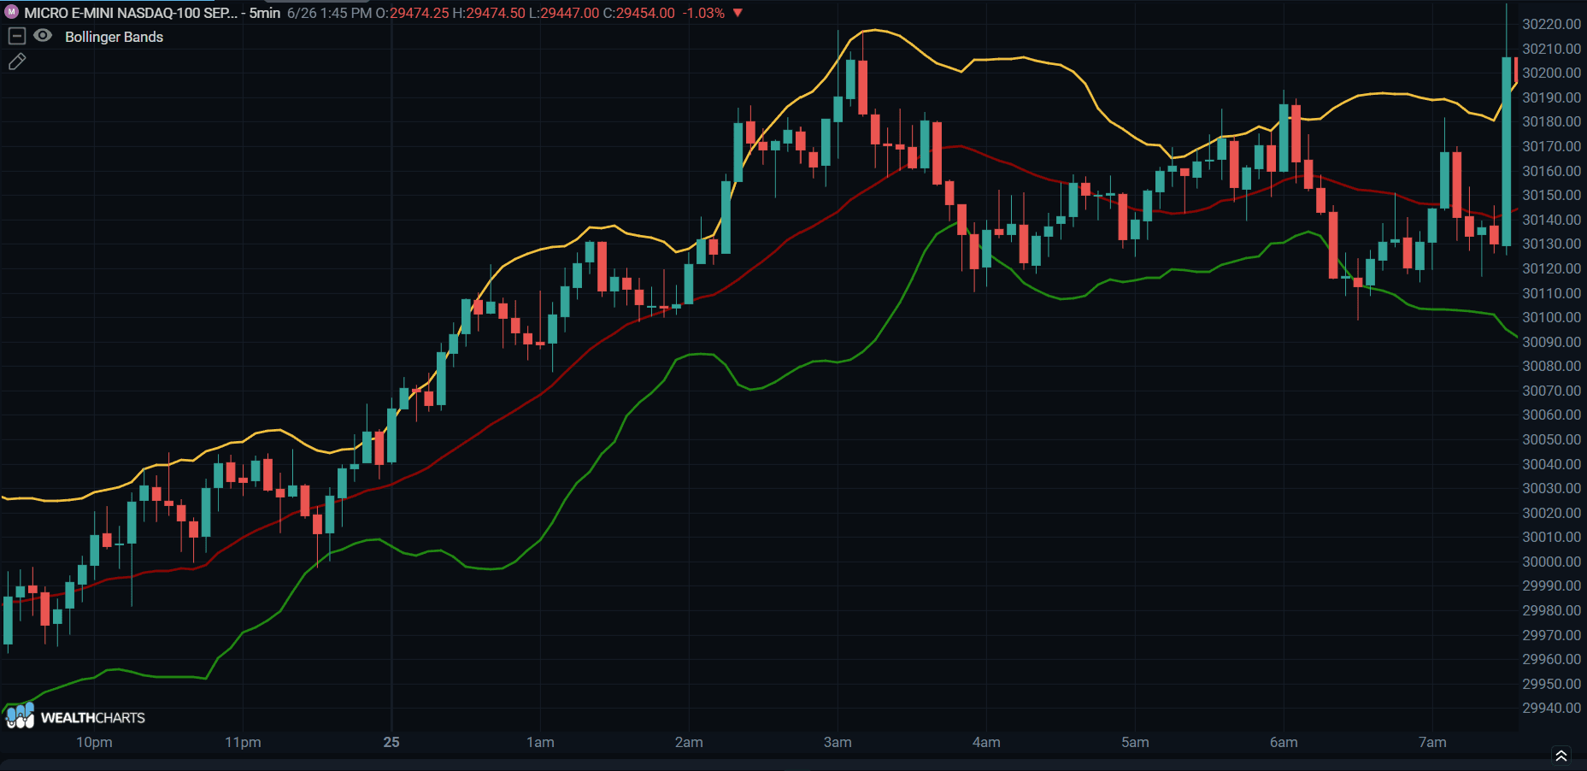Click the 30050.00 price axis label
Viewport: 1587px width, 771px height.
1551,439
